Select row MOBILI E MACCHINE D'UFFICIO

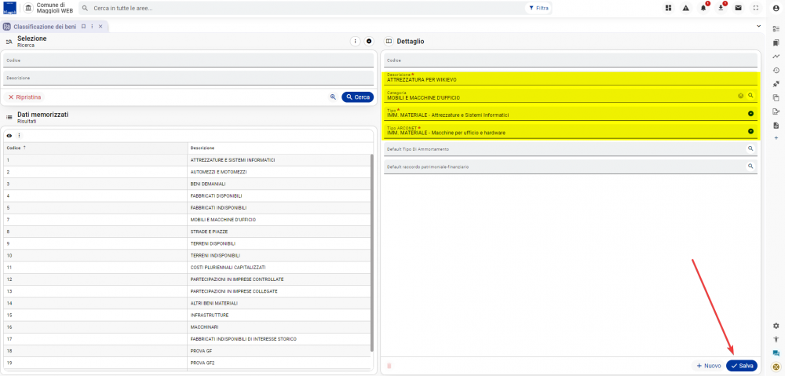(188, 219)
